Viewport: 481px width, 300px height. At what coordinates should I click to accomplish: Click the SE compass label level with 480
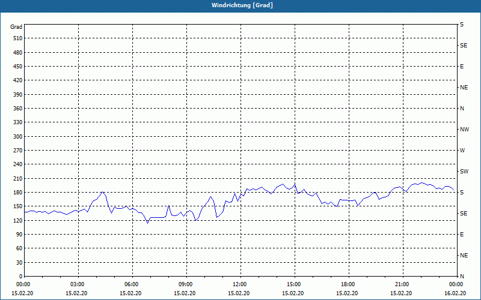coord(464,46)
